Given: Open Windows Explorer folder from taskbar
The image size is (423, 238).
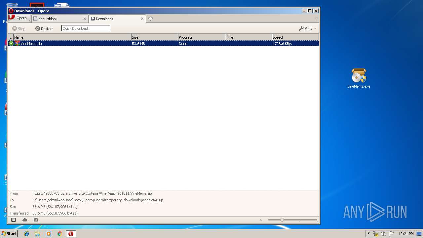Looking at the screenshot, I should tap(37, 234).
